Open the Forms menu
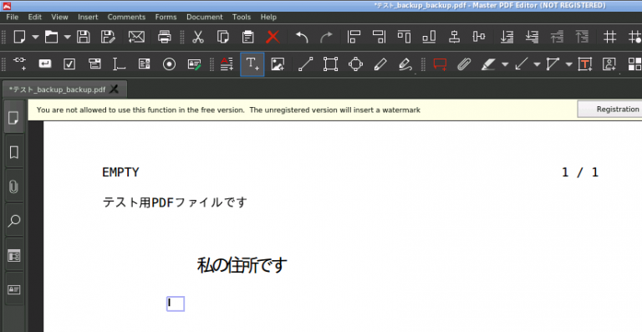The height and width of the screenshot is (332, 642). pyautogui.click(x=166, y=17)
